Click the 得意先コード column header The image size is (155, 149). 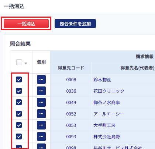coord(71,68)
